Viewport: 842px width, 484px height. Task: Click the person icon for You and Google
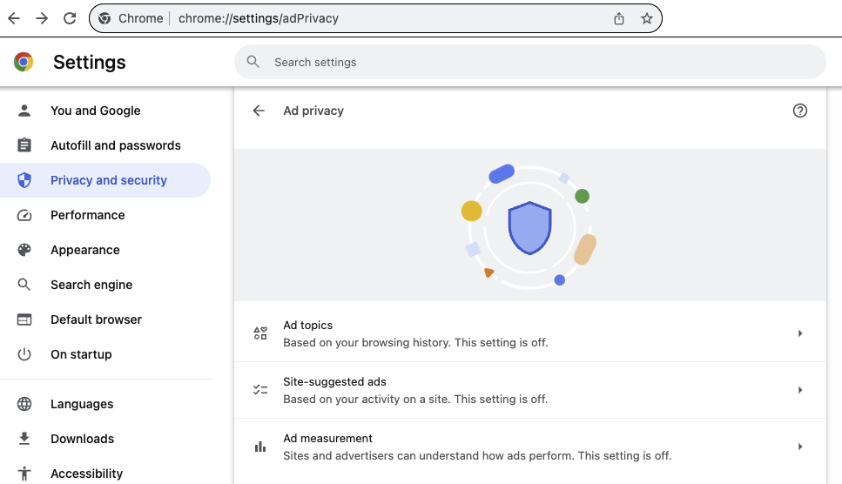24,111
